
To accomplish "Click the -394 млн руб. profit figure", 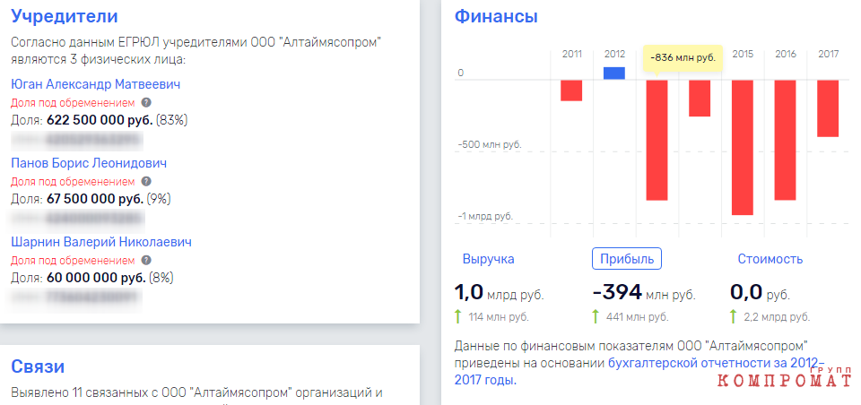I will (644, 293).
